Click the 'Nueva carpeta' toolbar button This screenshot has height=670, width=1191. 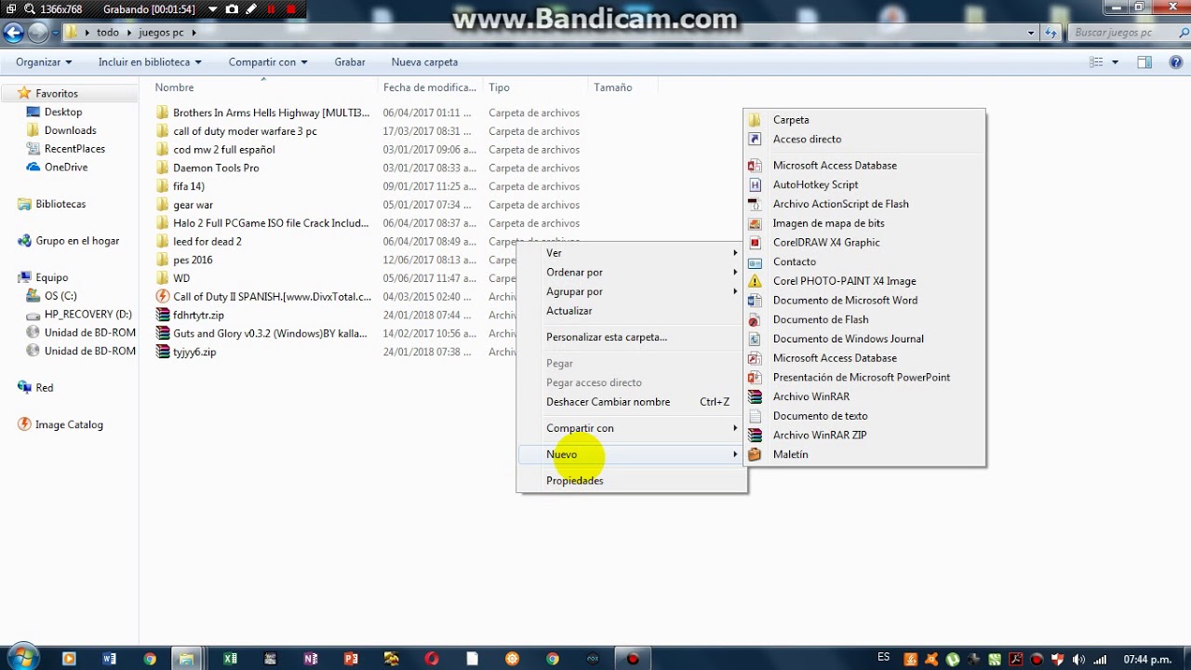click(x=424, y=62)
